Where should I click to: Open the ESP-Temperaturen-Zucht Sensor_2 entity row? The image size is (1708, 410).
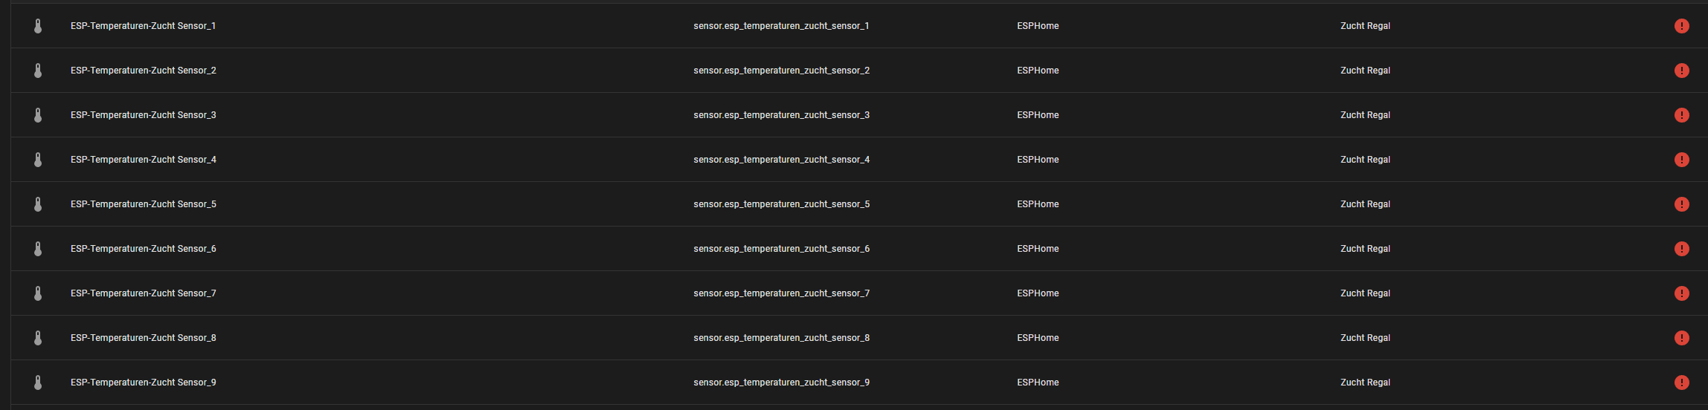143,71
